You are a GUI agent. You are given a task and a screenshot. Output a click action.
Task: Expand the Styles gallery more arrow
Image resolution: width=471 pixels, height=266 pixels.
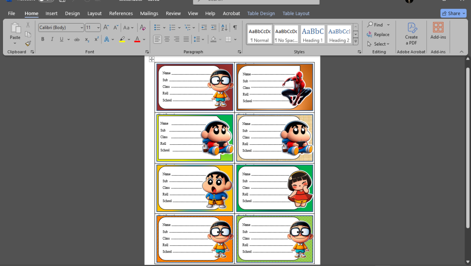point(355,42)
